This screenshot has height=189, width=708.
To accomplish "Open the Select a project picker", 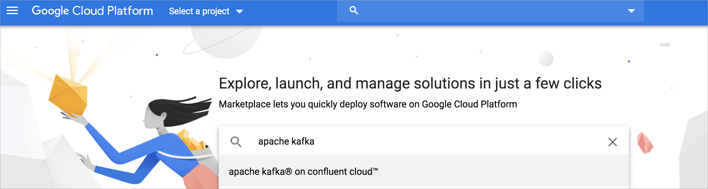I will (199, 11).
